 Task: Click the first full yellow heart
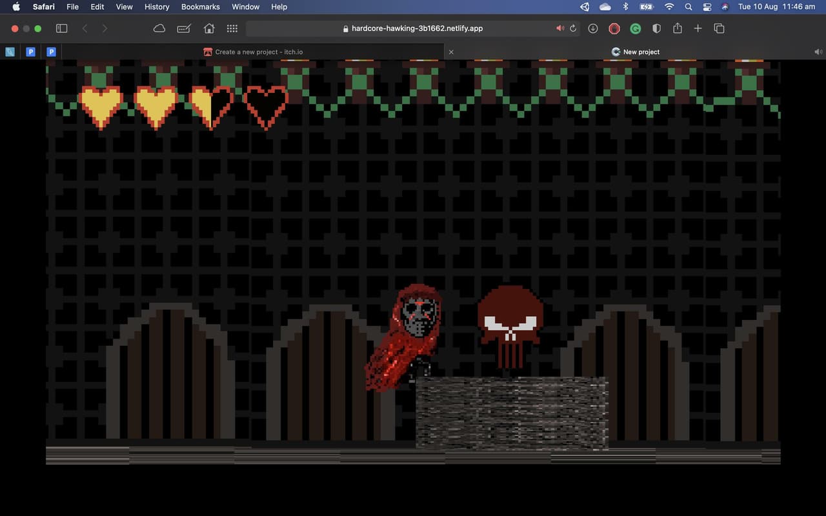[101, 107]
